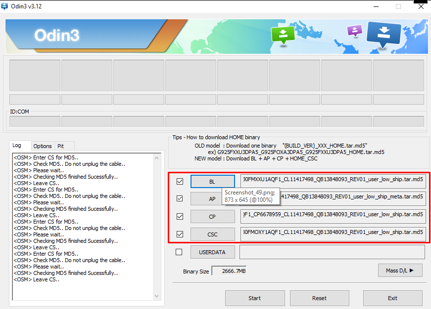
Task: Toggle the CP file checkbox
Action: tap(180, 216)
